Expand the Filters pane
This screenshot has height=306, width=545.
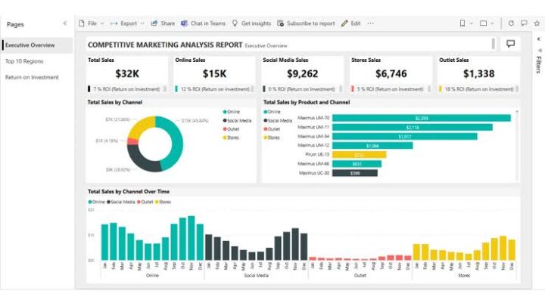[x=538, y=40]
